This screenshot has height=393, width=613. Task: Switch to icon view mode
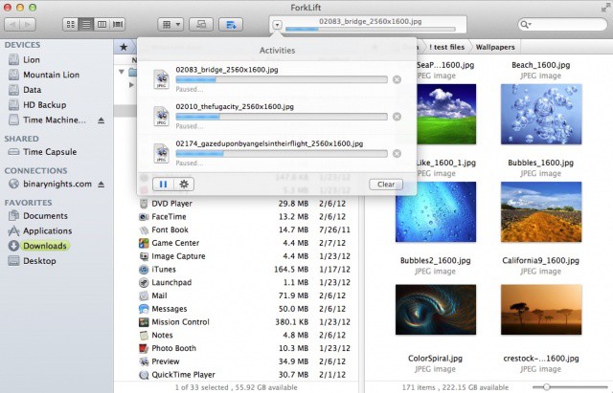tap(73, 24)
